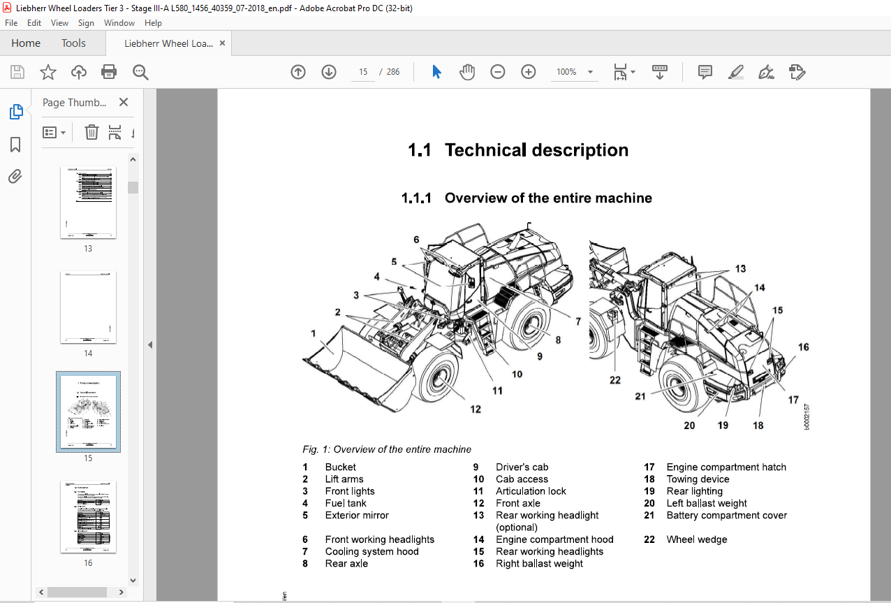Screen dimensions: 891x603
Task: Click the 'Articulation lock' legend entry
Action: [531, 491]
